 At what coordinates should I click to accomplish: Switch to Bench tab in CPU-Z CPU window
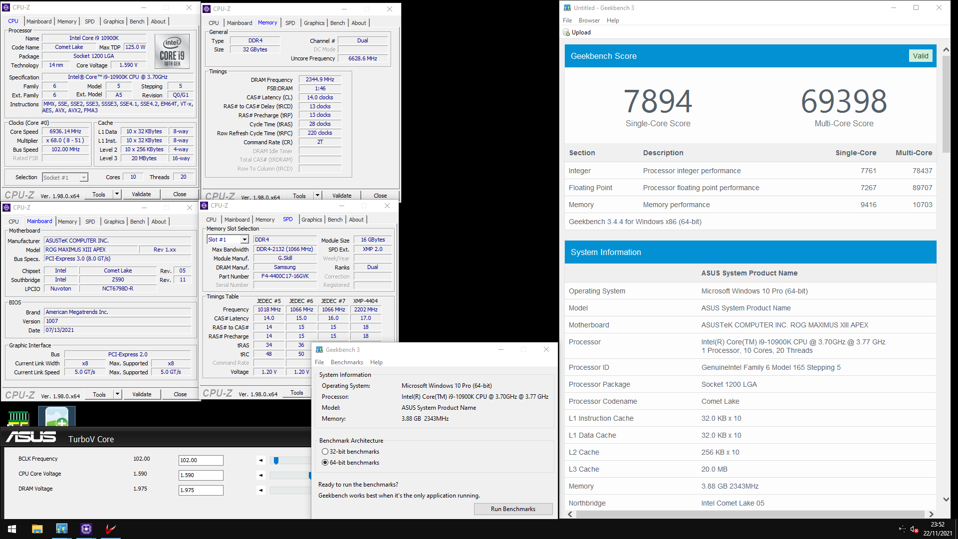137,21
